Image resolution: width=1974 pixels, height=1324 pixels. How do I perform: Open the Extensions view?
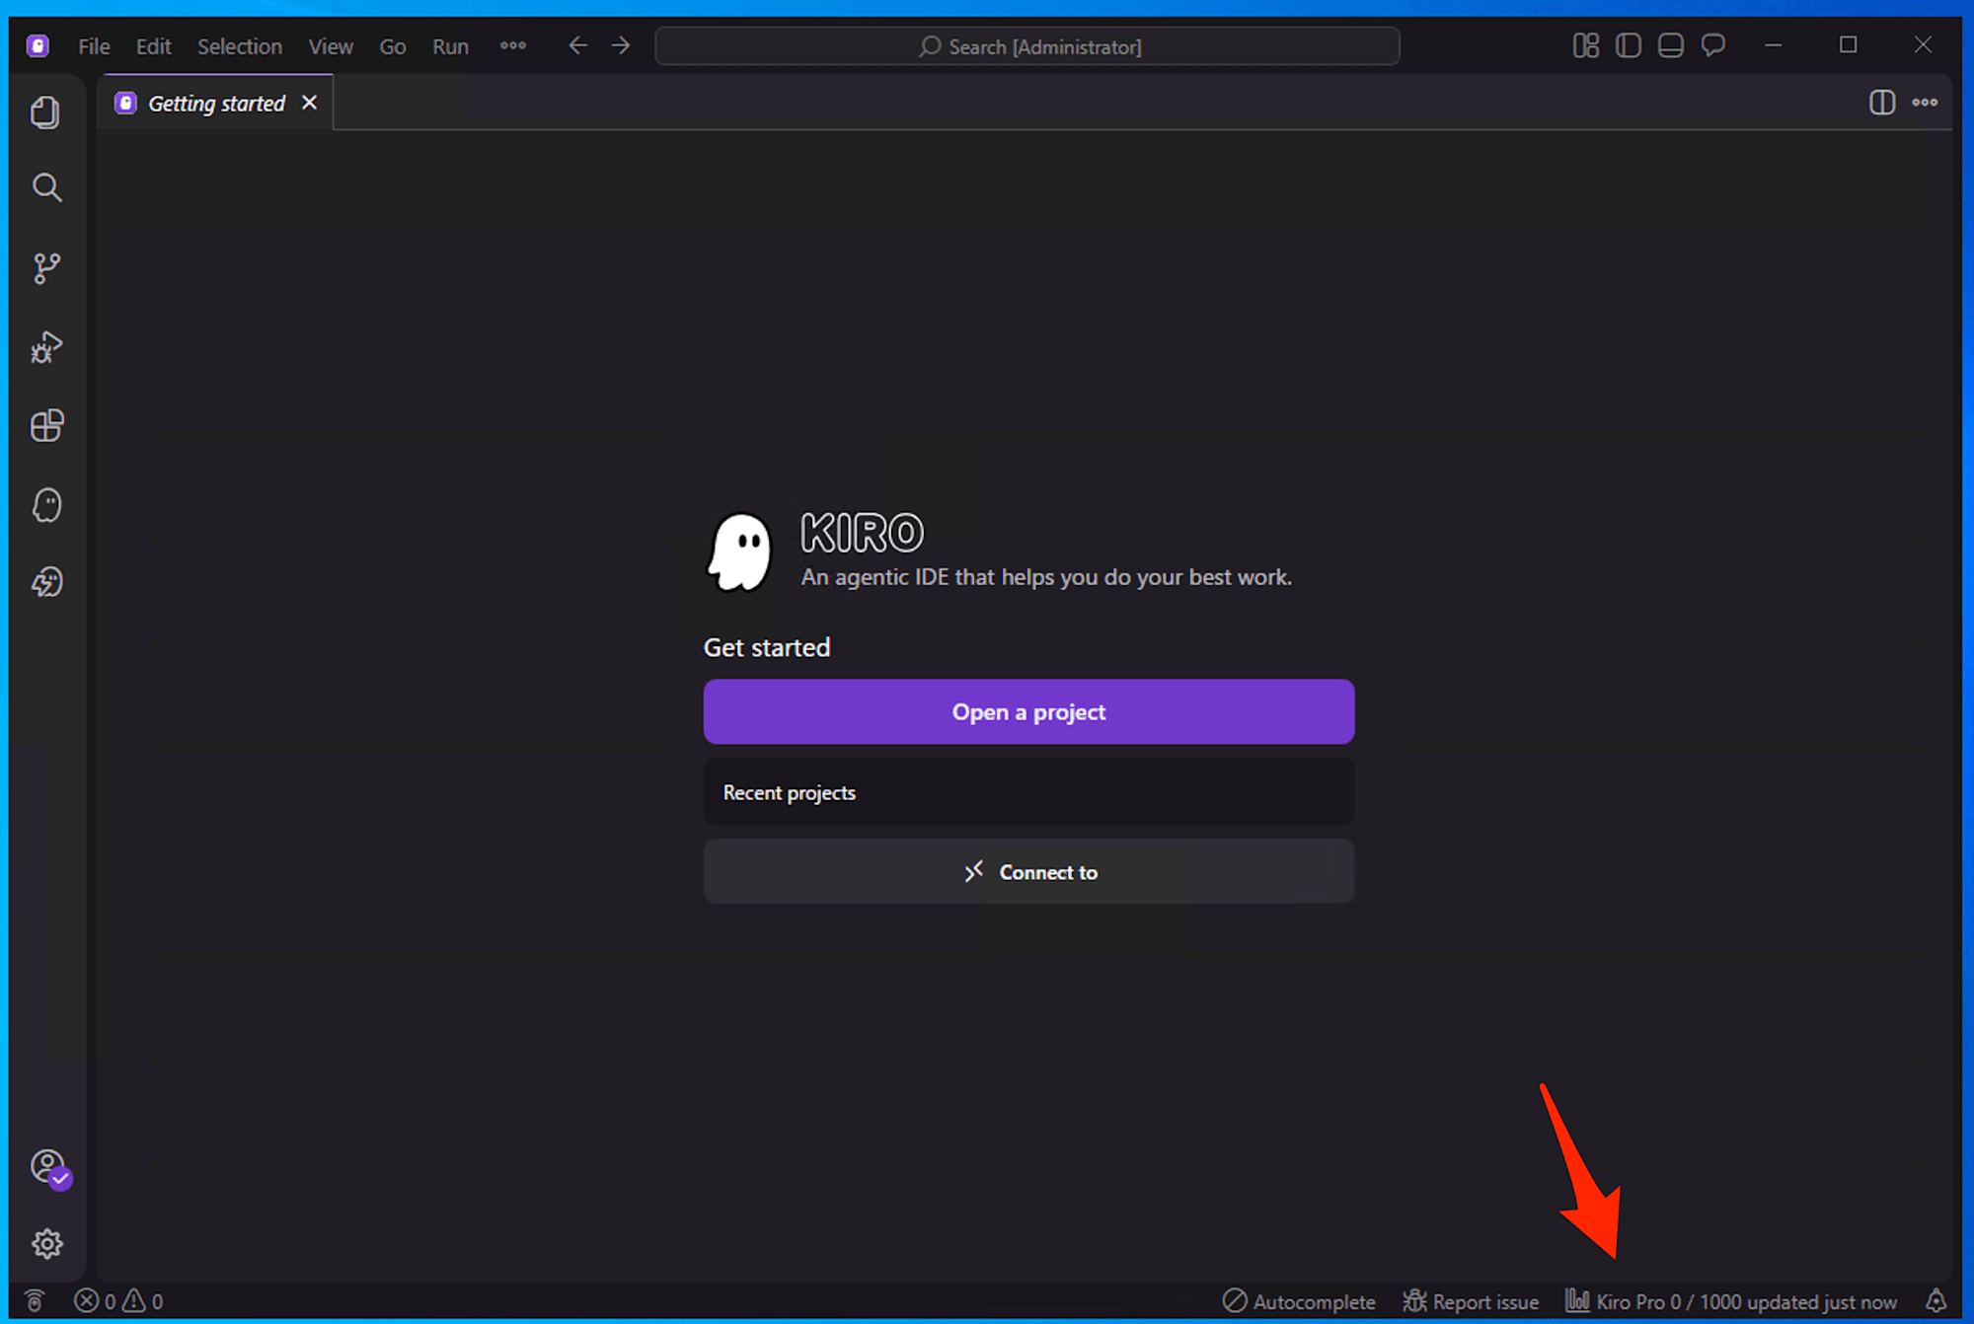pyautogui.click(x=46, y=425)
